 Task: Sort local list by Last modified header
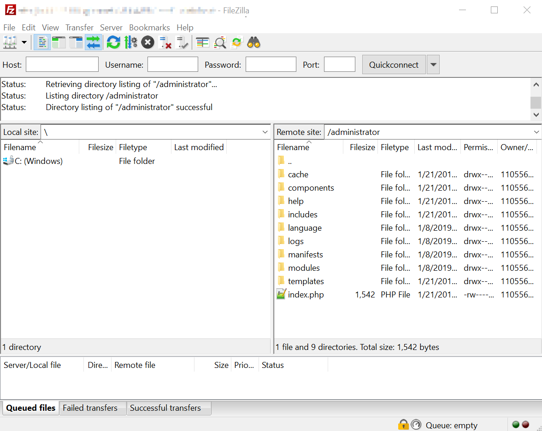[x=199, y=147]
